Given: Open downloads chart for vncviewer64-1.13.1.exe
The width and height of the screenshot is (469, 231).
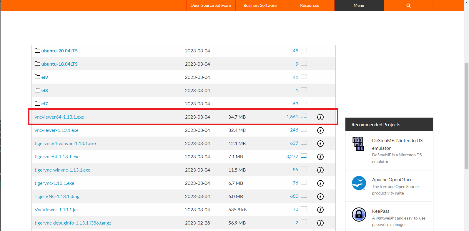Looking at the screenshot, I should pyautogui.click(x=304, y=116).
